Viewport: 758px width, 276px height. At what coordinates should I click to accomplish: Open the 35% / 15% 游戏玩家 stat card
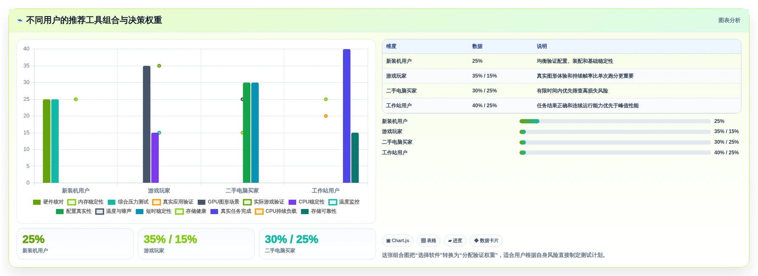196,244
